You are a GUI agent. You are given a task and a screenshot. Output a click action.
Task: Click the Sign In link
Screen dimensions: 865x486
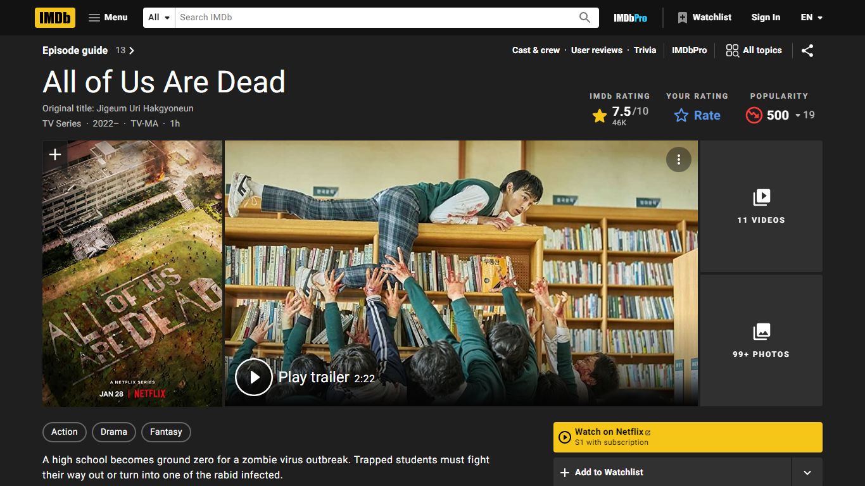(x=766, y=18)
